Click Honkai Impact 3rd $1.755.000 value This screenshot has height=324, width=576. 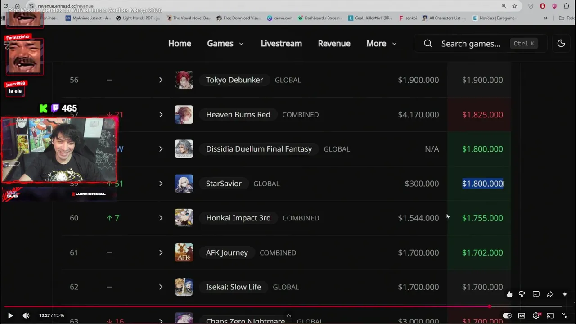[482, 218]
